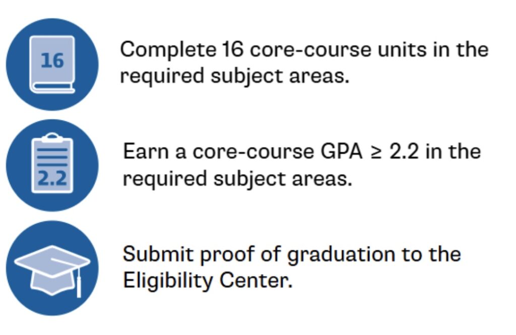Image resolution: width=516 pixels, height=335 pixels.
Task: Click the word "Earn" in the GPA requirement
Action: (x=146, y=152)
